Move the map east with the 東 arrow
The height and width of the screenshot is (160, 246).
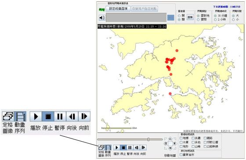coord(174,143)
